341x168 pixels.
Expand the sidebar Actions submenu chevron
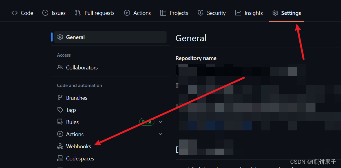160,134
